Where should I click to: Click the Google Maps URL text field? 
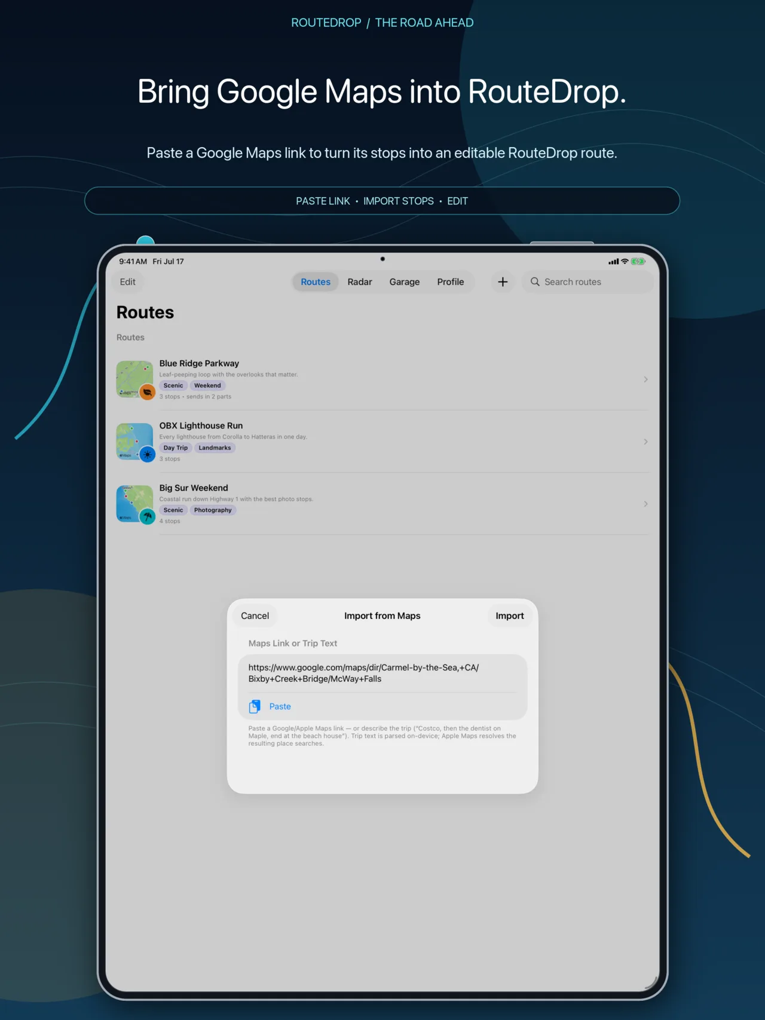tap(382, 673)
